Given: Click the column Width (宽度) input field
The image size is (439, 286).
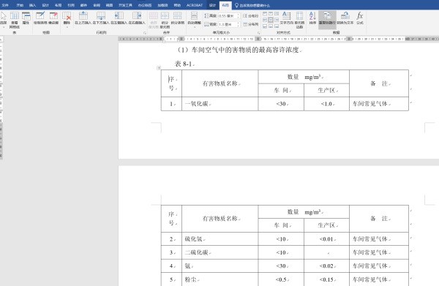Looking at the screenshot, I should [228, 24].
